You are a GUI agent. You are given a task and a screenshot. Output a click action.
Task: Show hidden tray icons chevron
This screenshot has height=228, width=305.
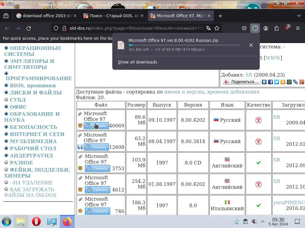tap(263, 221)
